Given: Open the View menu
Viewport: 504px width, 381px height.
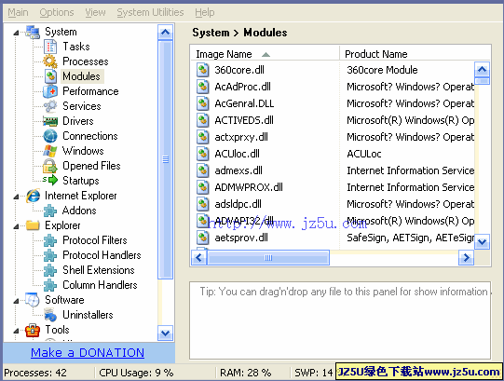Looking at the screenshot, I should click(95, 12).
